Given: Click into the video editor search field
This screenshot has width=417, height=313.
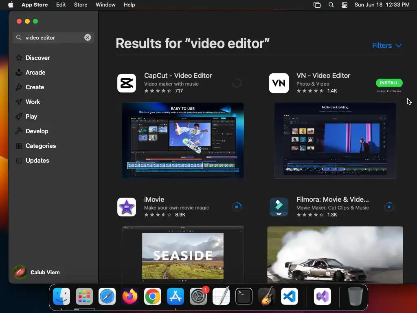Looking at the screenshot, I should coord(53,37).
